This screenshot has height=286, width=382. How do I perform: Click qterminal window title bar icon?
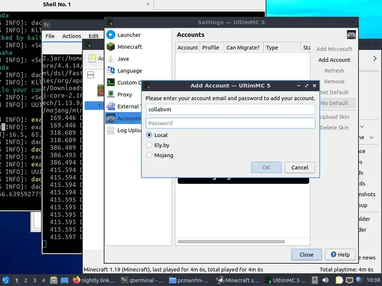pyautogui.click(x=47, y=25)
